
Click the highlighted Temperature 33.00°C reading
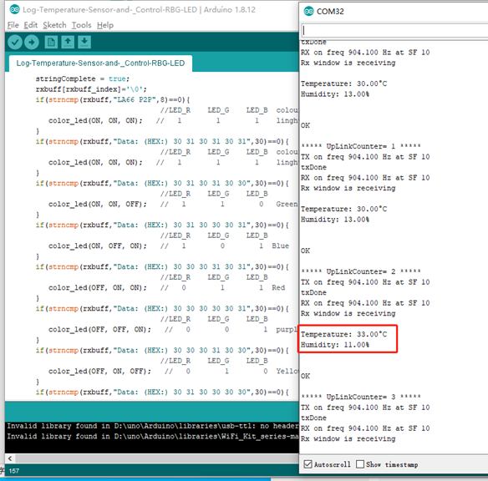tap(344, 334)
